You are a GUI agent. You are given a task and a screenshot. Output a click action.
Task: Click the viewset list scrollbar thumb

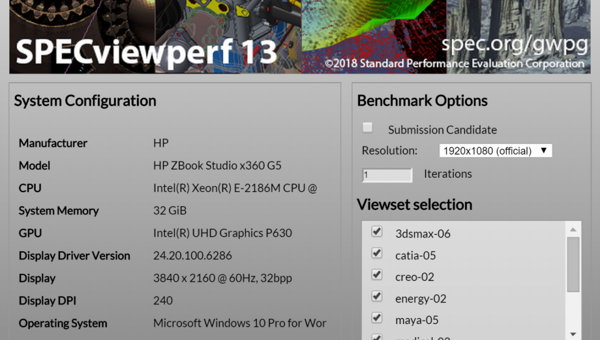coord(573,264)
